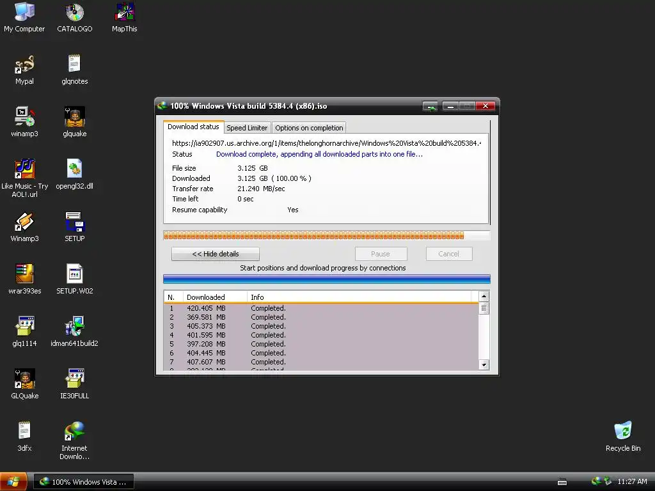Open the Options on completion tab
Screen dimensions: 655x491
[x=309, y=128]
